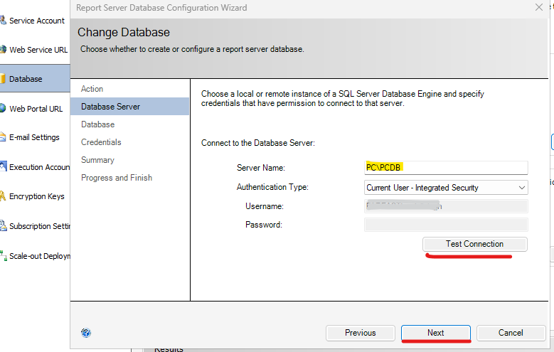The image size is (554, 352).
Task: Click the disabled Password field
Action: click(x=446, y=225)
